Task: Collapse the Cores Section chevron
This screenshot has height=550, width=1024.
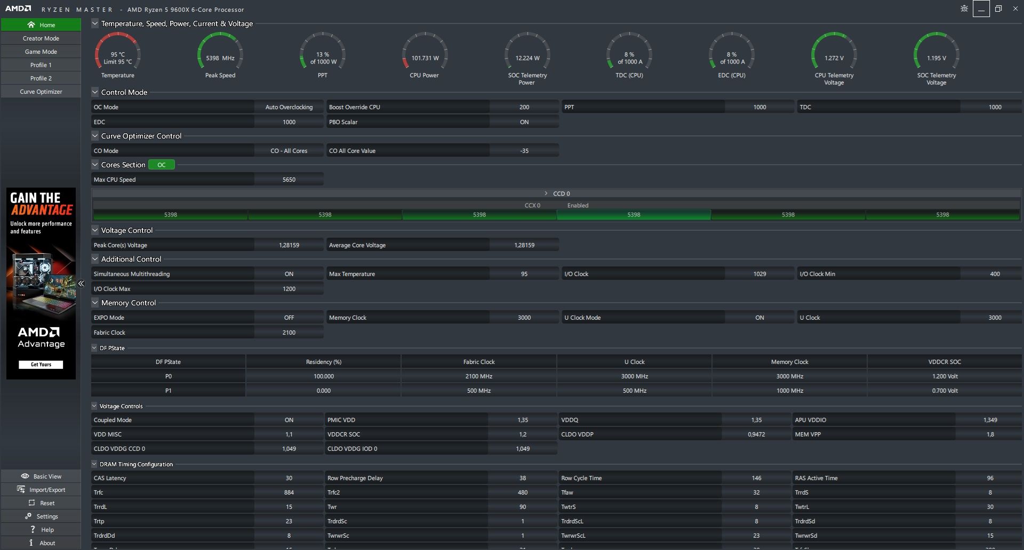Action: click(95, 165)
